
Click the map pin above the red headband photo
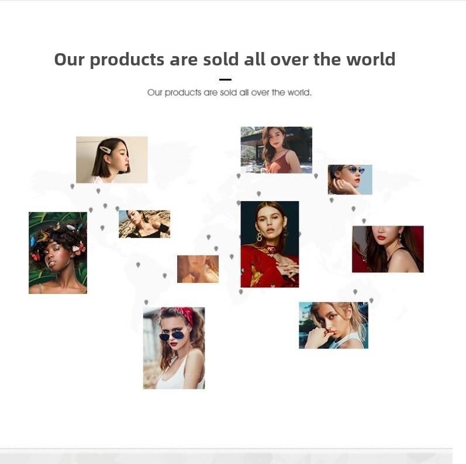tap(146, 302)
